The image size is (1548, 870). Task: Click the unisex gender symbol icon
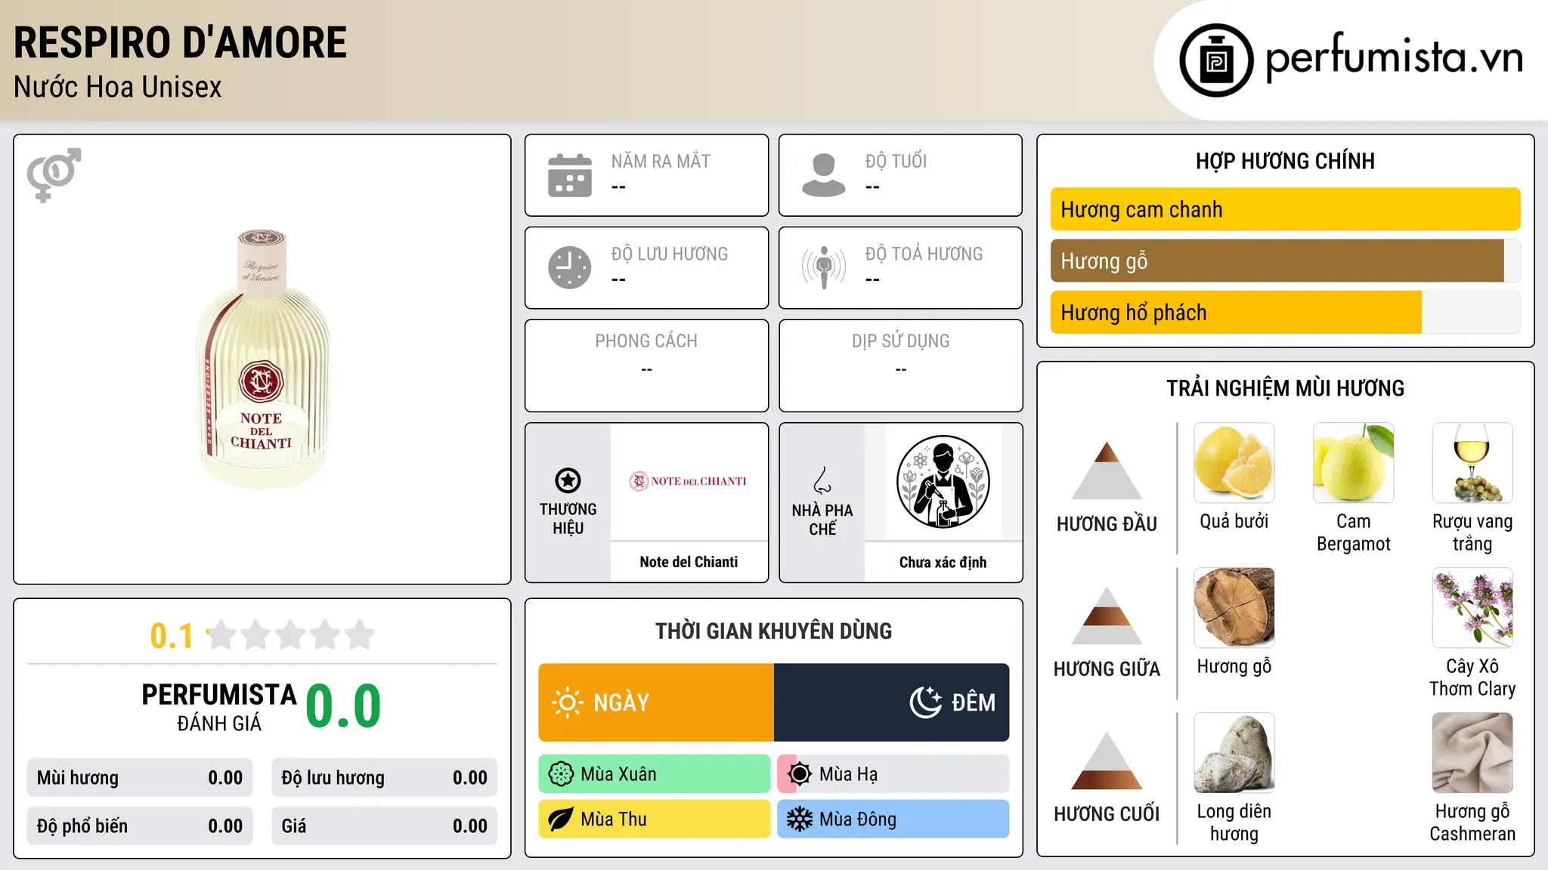coord(54,174)
